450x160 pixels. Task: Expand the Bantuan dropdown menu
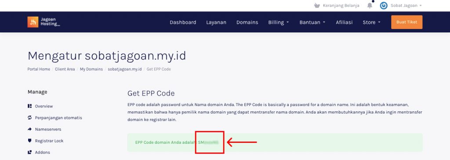click(x=312, y=22)
